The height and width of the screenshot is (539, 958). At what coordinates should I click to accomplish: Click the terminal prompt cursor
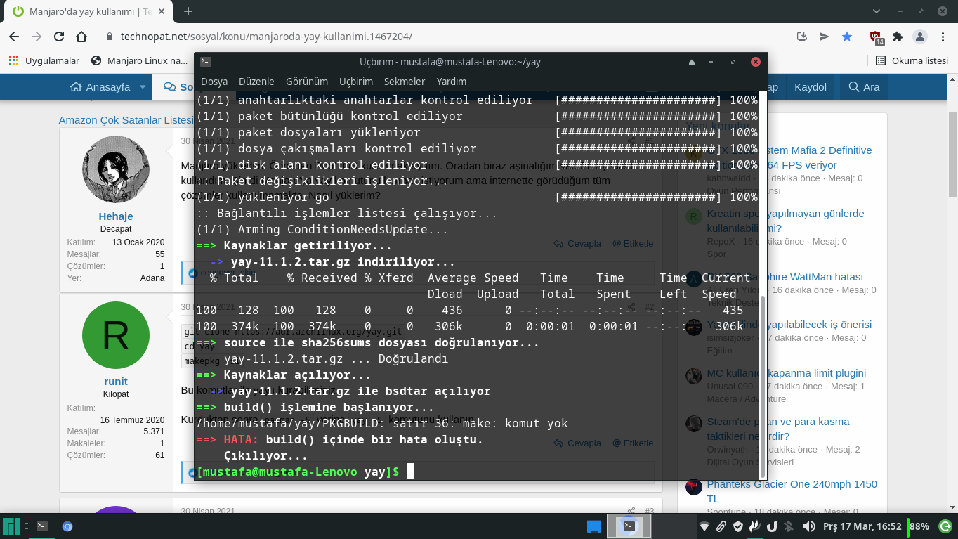[x=410, y=472]
